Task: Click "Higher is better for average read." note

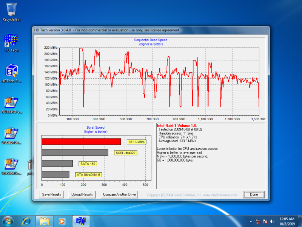Action: [180, 152]
